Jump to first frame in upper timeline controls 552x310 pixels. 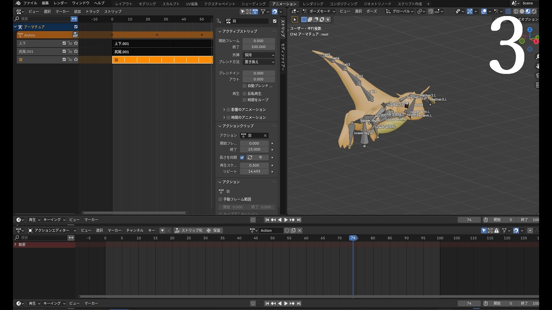pyautogui.click(x=267, y=220)
